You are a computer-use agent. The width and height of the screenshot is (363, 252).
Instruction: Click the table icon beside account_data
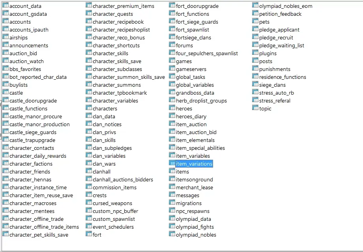(x=6, y=5)
